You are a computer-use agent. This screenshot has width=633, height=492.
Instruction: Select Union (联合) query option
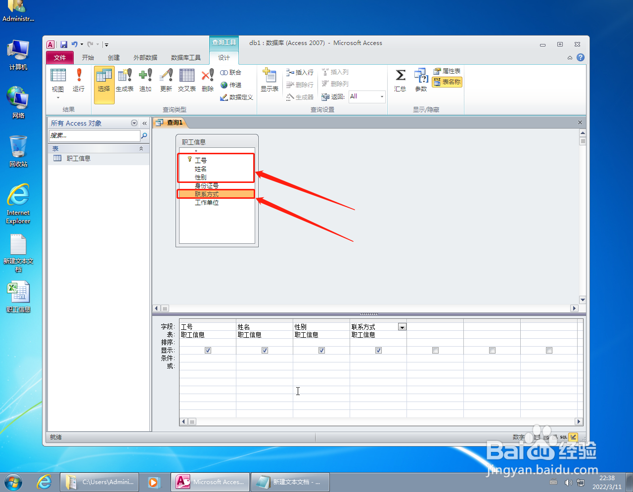(x=230, y=72)
